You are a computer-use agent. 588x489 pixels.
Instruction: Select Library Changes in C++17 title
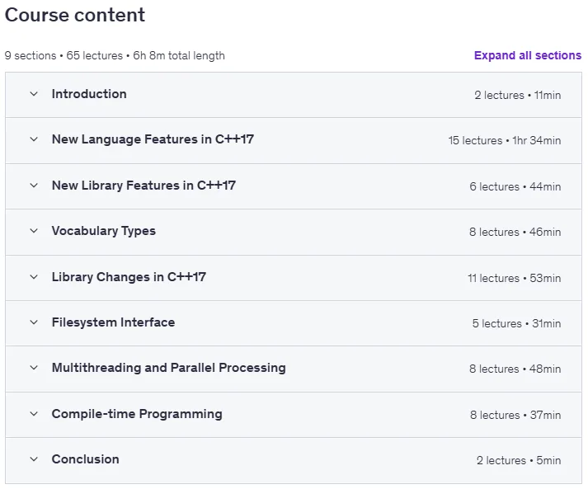(x=129, y=277)
